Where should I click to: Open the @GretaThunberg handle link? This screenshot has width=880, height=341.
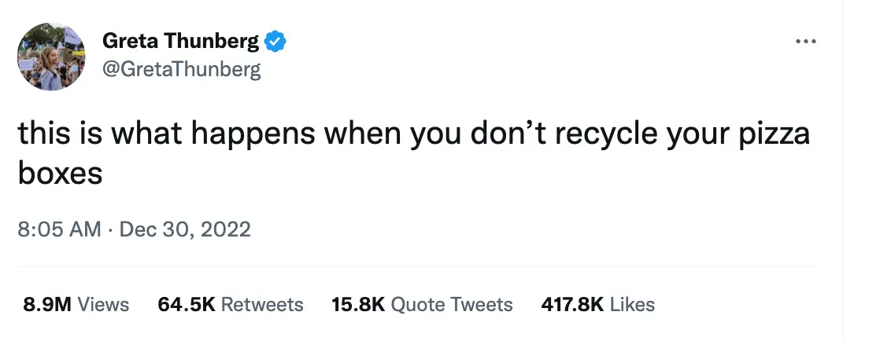[x=181, y=70]
